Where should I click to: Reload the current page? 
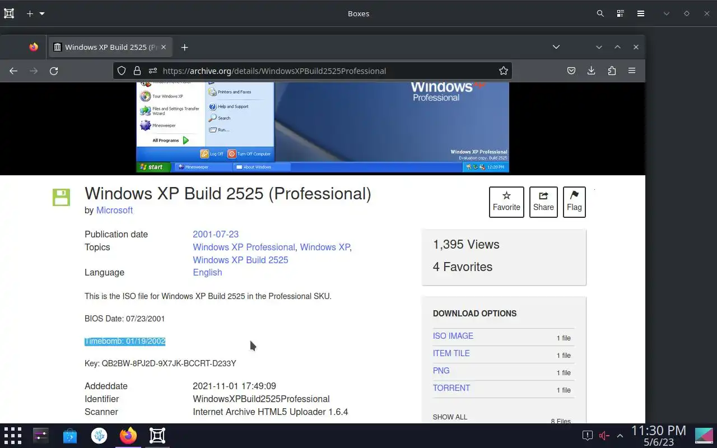(x=54, y=71)
